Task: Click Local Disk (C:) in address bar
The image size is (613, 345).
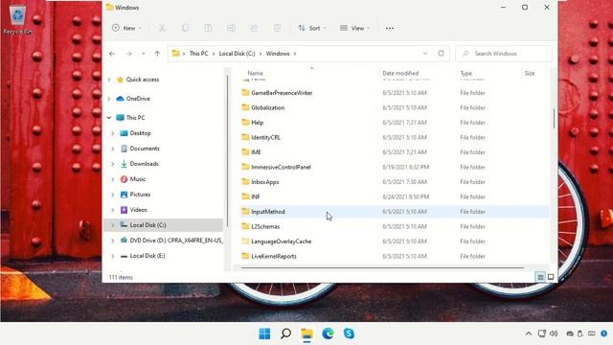Action: coord(237,54)
